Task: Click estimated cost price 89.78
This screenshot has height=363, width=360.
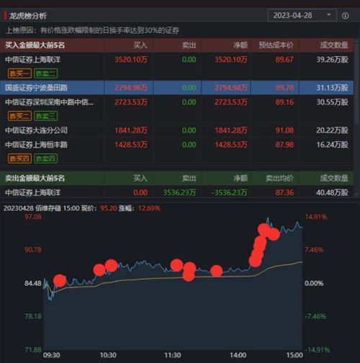Action: point(284,88)
